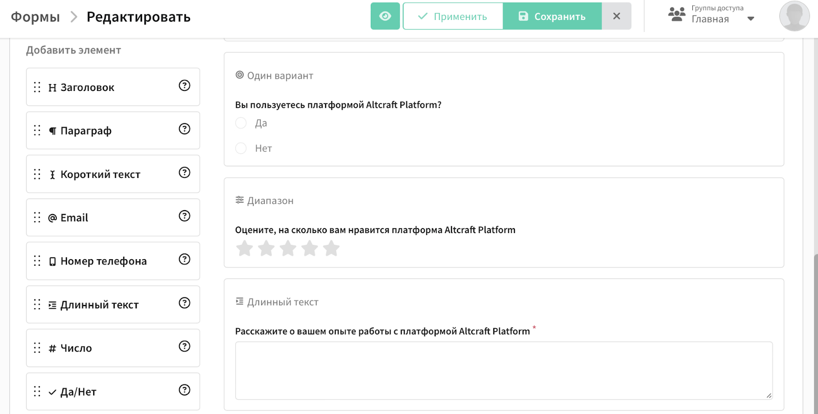This screenshot has width=818, height=414.
Task: Rate with the fifth star
Action: point(331,249)
